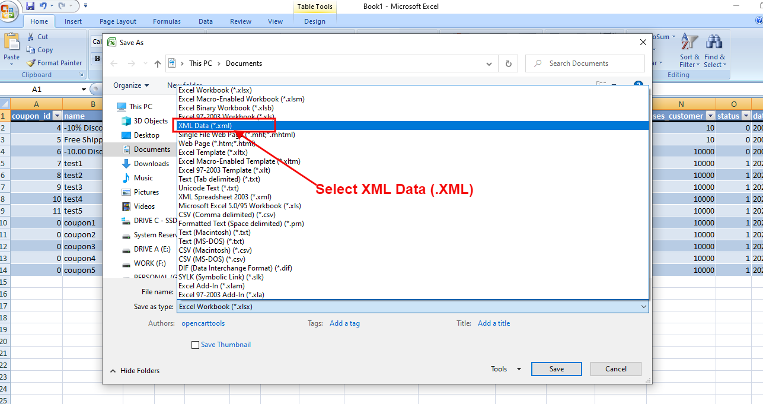Click Add a title link
The height and width of the screenshot is (404, 763).
(x=494, y=323)
